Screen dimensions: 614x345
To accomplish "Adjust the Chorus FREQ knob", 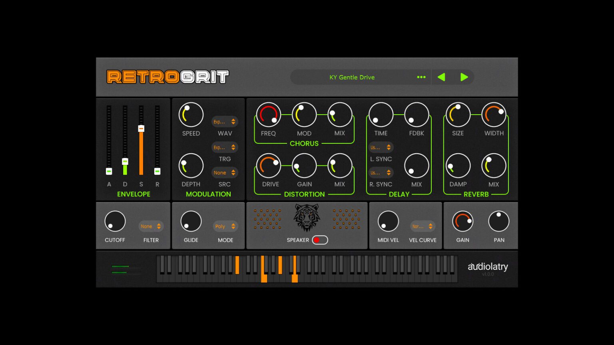I will click(x=268, y=114).
